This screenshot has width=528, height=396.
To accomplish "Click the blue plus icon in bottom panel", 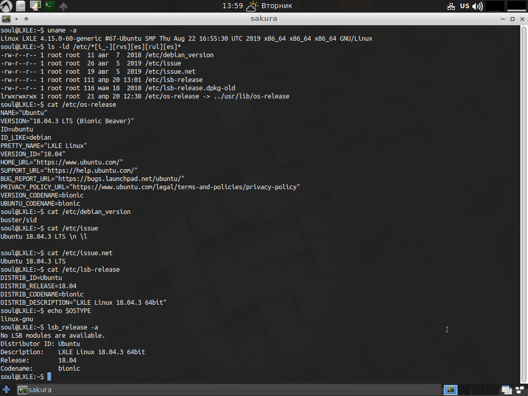I will pos(6,390).
